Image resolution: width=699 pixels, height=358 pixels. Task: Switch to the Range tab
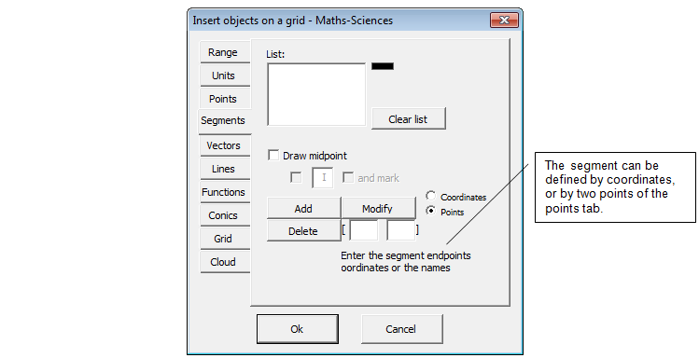pos(224,52)
